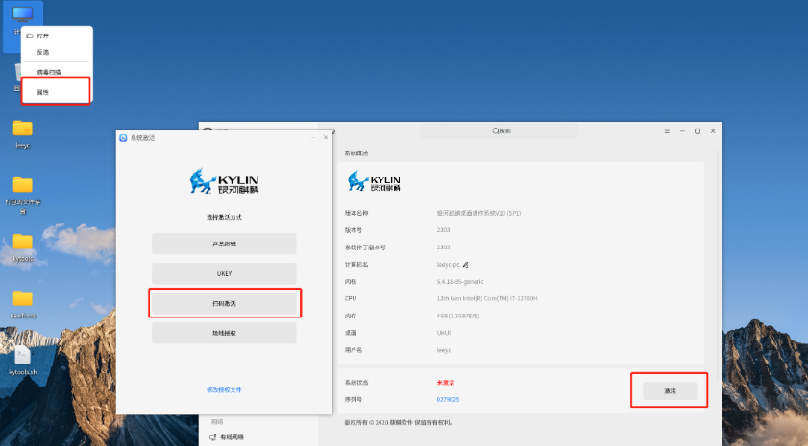Click the 产品密钥 activation method button
Viewport: 808px width, 446px height.
click(224, 244)
